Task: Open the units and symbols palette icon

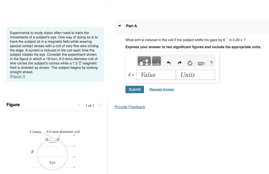Action: click(157, 61)
